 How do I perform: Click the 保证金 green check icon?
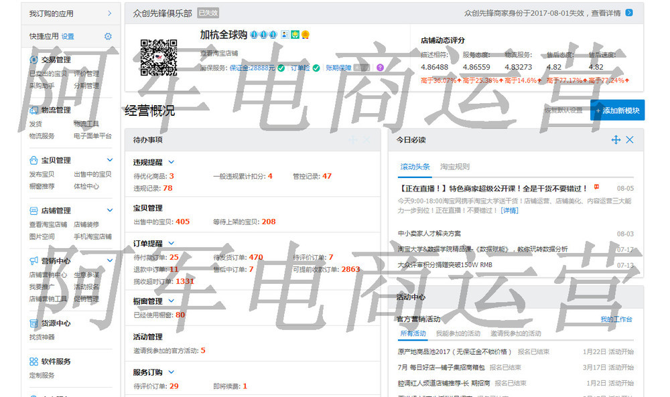(x=281, y=68)
